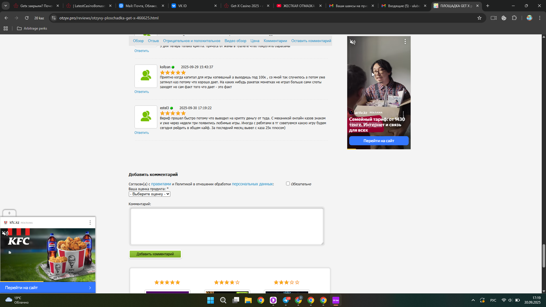Open Telegram from the taskbar
Viewport: 546px width, 307px height.
tap(286, 300)
